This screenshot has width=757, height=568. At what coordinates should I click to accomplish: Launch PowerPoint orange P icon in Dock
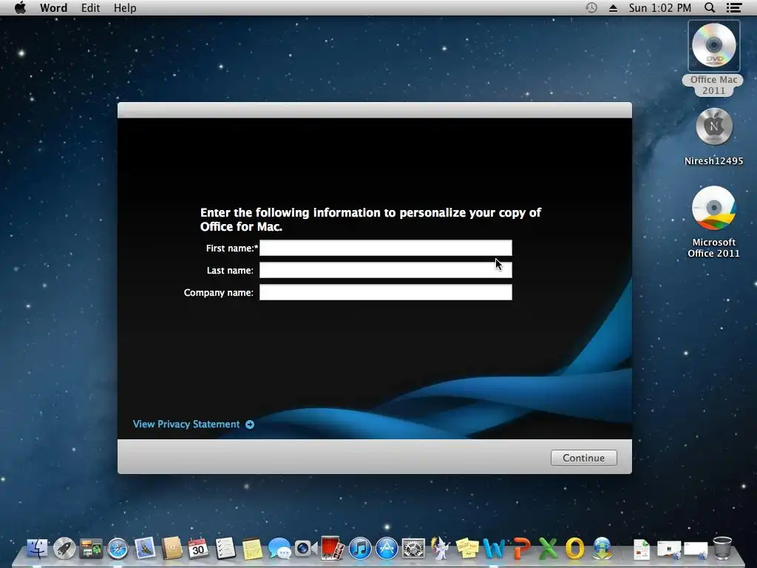point(521,549)
